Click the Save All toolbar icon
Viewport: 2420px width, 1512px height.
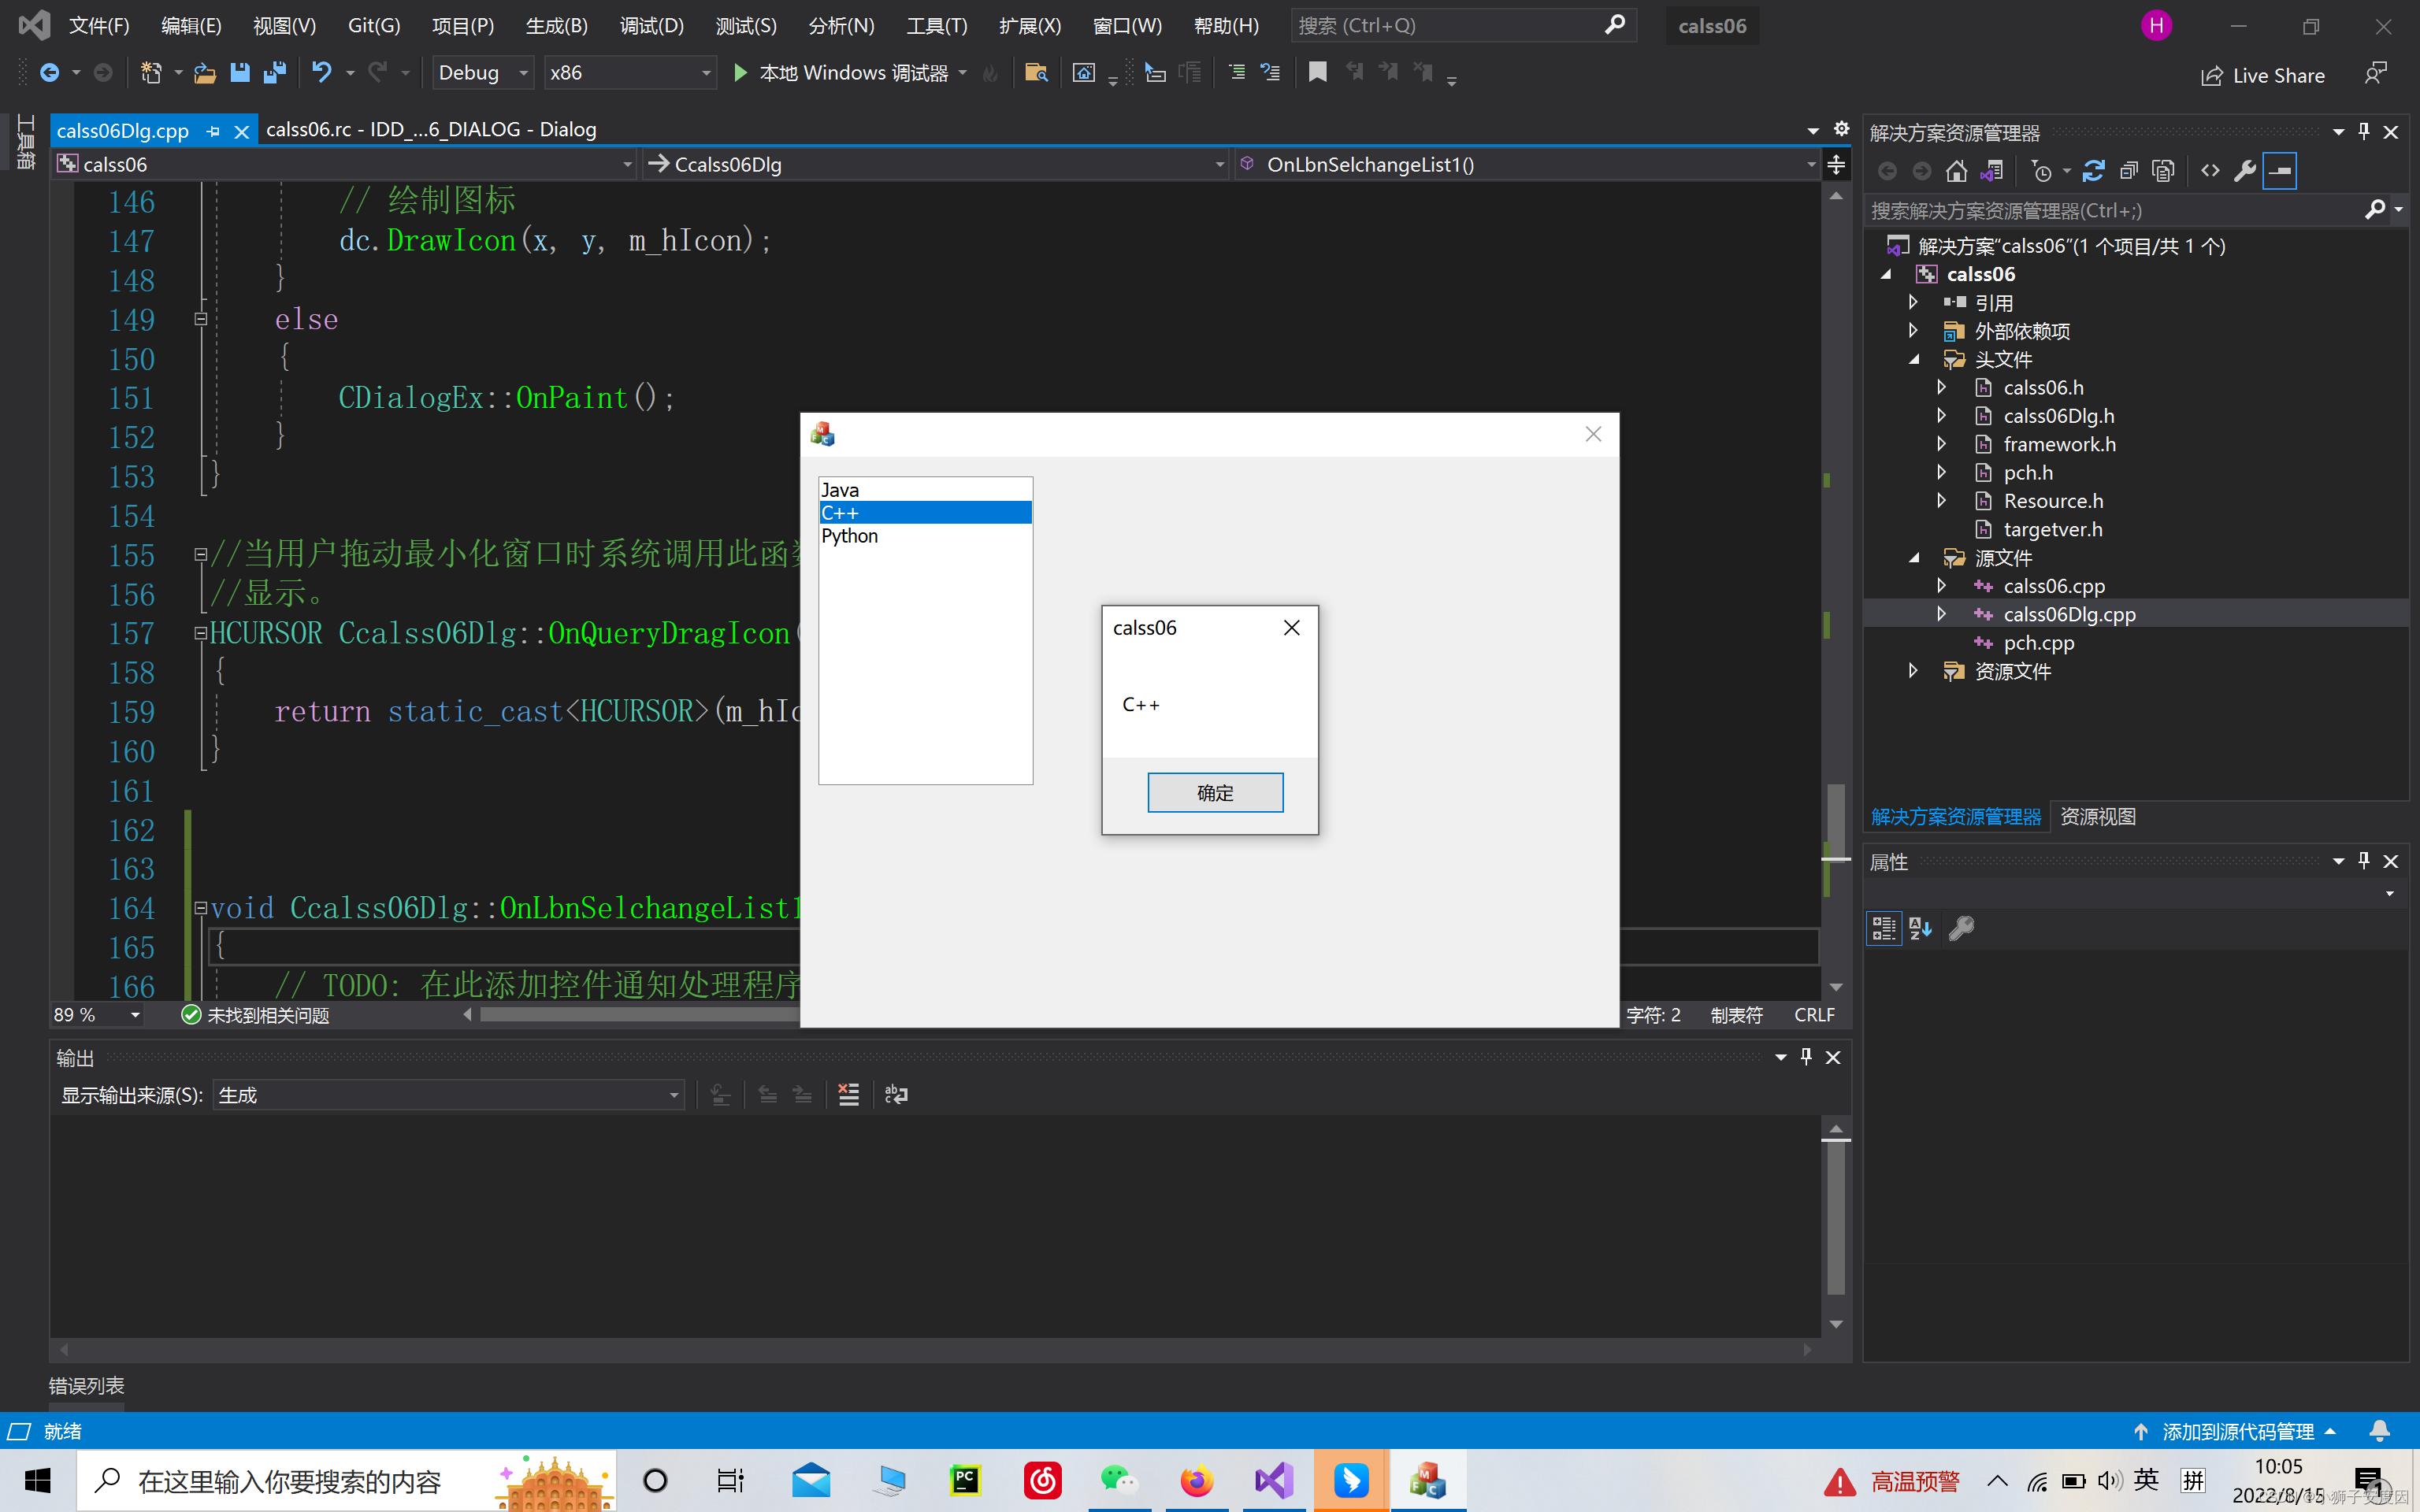point(274,73)
